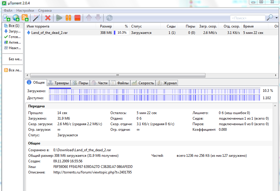
Task: Click the Move Up Queue arrow icon
Action: click(89, 18)
